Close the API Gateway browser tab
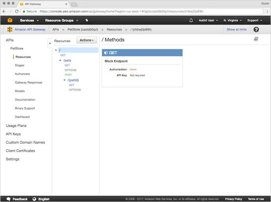This screenshot has width=271, height=202. click(66, 4)
